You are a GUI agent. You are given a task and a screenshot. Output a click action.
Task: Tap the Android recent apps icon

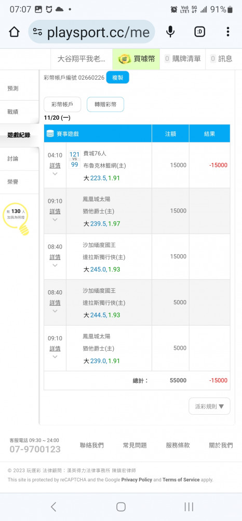tap(189, 507)
